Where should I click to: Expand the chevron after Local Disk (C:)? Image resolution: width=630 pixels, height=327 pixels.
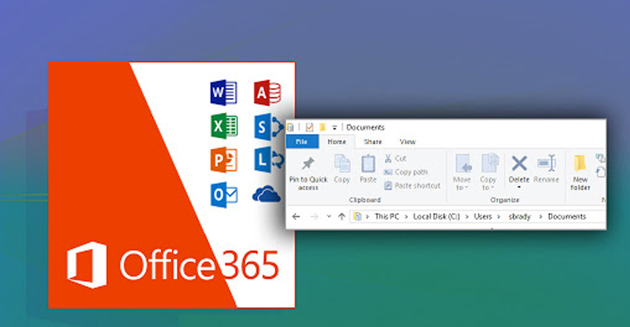[x=467, y=217]
